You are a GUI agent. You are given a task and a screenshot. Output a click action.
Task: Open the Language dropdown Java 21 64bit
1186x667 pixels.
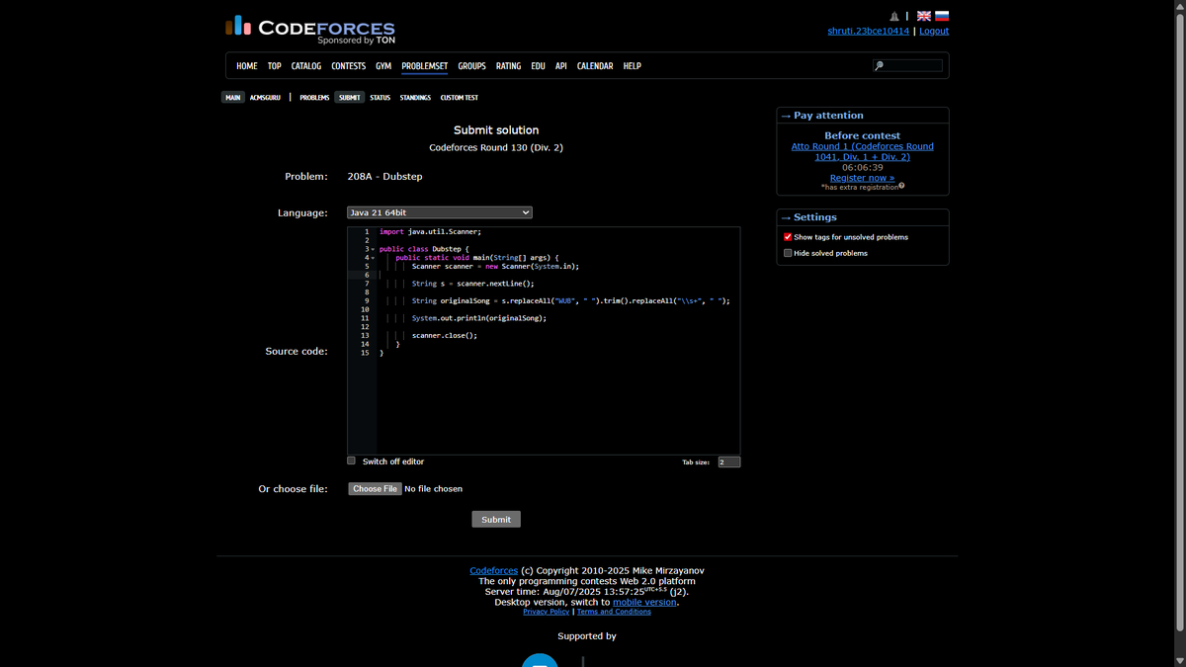click(x=440, y=212)
